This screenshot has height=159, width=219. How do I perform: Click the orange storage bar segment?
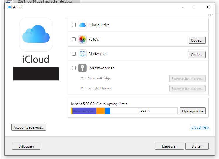click(x=101, y=111)
